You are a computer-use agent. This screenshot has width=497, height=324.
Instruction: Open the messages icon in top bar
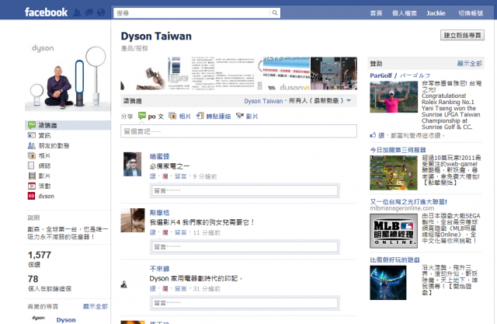click(89, 12)
